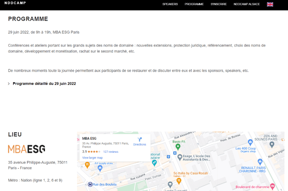Open the PROGRAMME menu item
This screenshot has height=191, width=288.
(x=194, y=4)
